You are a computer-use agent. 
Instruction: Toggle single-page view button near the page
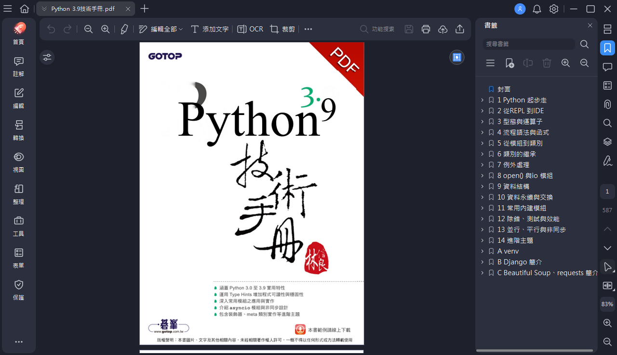click(x=456, y=57)
